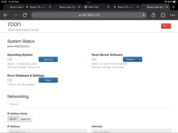This screenshot has width=178, height=133.
Task: Select Static IP address setup
Action: (x=25, y=119)
